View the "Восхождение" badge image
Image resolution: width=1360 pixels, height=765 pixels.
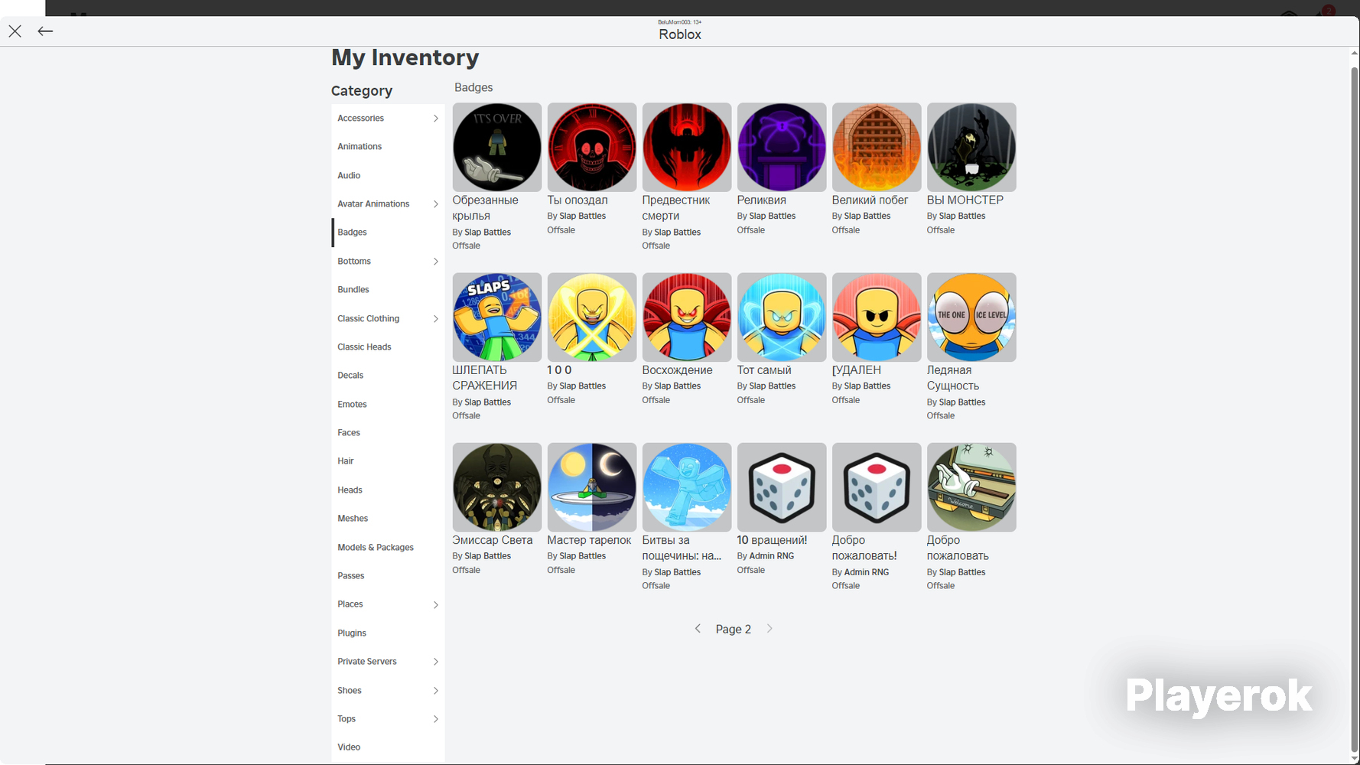[687, 317]
